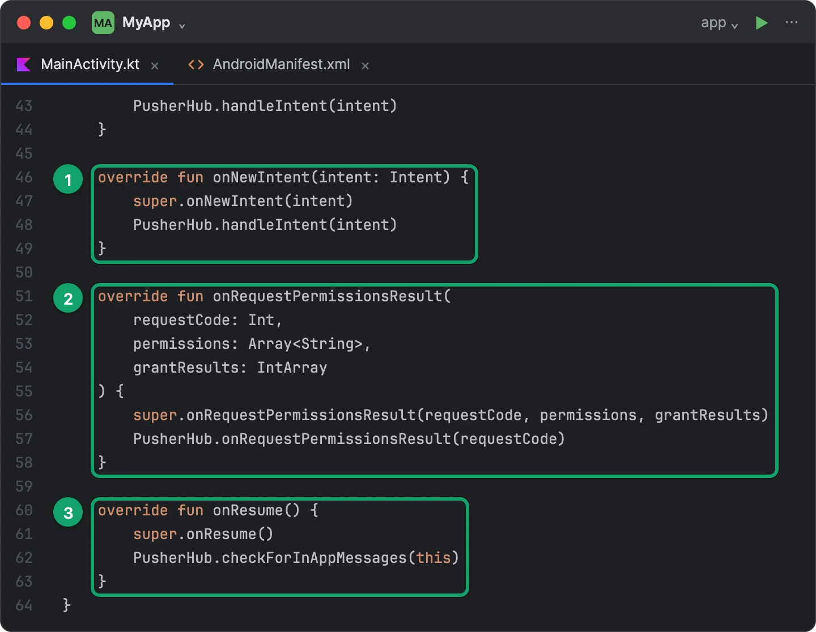The height and width of the screenshot is (632, 816).
Task: Click the requestCode: Int parameter line
Action: point(207,320)
